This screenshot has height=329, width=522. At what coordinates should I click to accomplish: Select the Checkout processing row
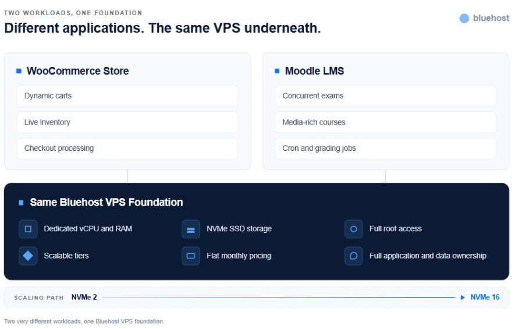(x=127, y=148)
